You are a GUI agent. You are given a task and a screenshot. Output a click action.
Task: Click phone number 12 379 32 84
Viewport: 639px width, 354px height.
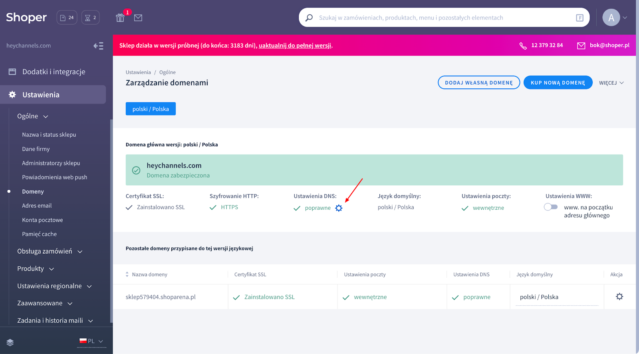(547, 45)
